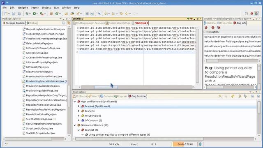This screenshot has width=263, height=148.
Task: Switch to FindBugs plugin features tab
Action: pyautogui.click(x=89, y=23)
